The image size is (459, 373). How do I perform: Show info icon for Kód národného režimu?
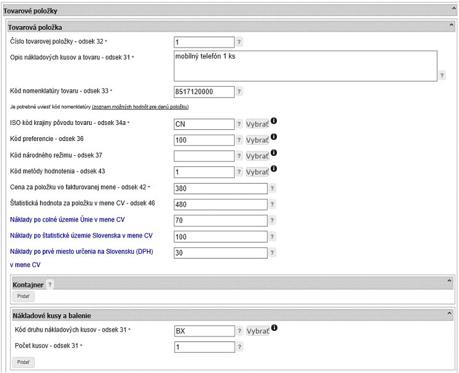click(x=274, y=153)
